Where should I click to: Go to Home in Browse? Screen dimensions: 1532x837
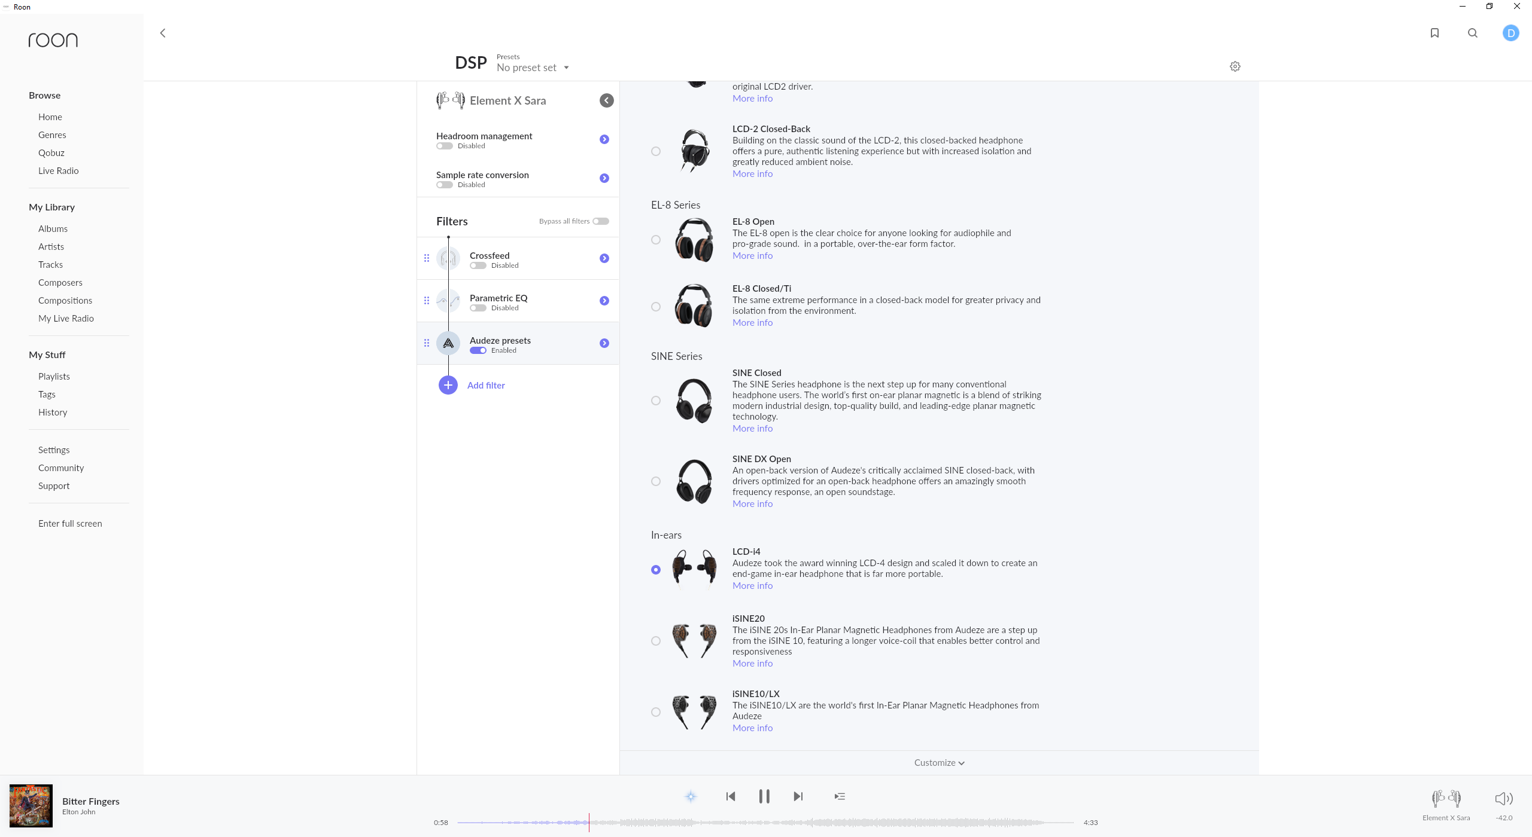point(50,117)
